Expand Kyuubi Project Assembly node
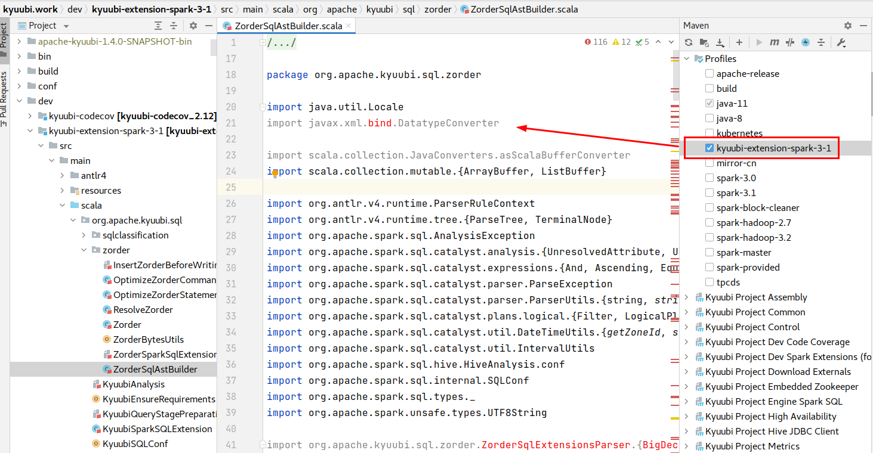This screenshot has width=873, height=453. coord(687,297)
